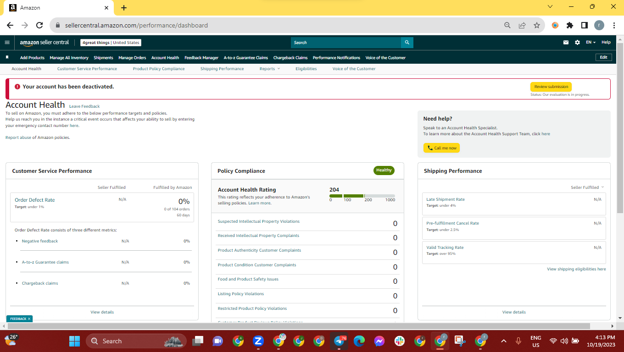Reload the page with the refresh icon
This screenshot has width=624, height=352.
(x=39, y=25)
